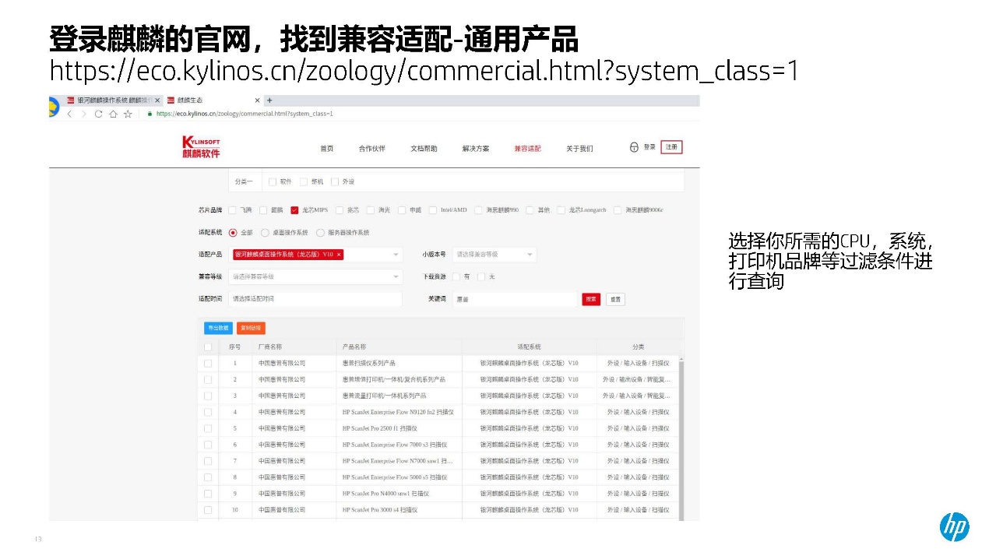This screenshot has width=989, height=556.
Task: Open the 小版本号 dropdown
Action: [x=494, y=255]
